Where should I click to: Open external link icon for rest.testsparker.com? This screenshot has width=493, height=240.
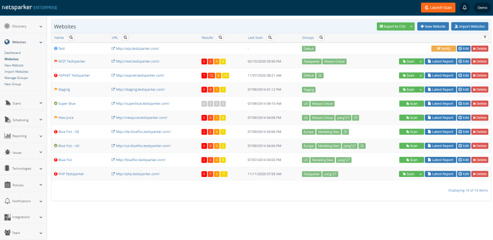tap(113, 61)
